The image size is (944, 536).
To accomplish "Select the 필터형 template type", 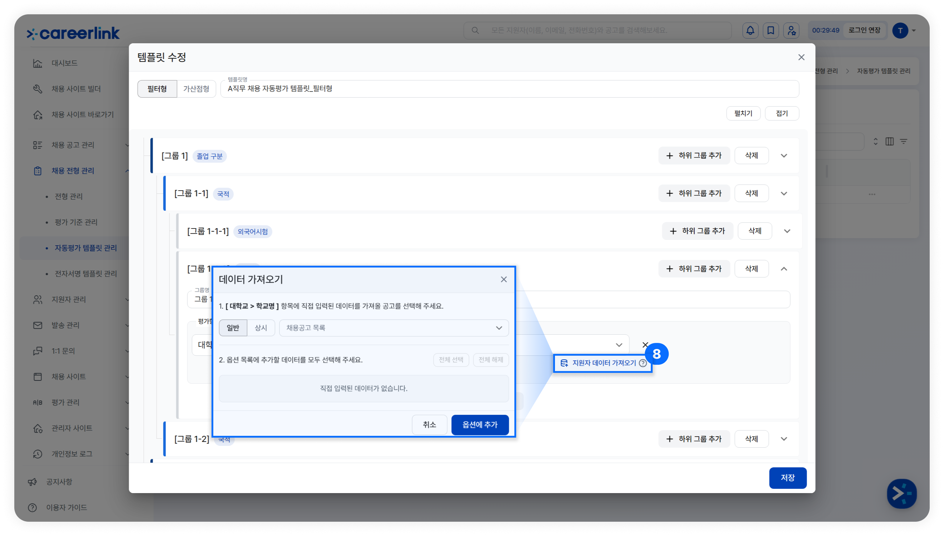I will coord(157,89).
